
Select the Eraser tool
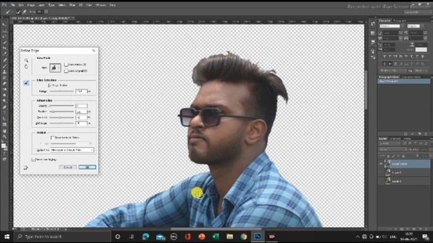4,84
